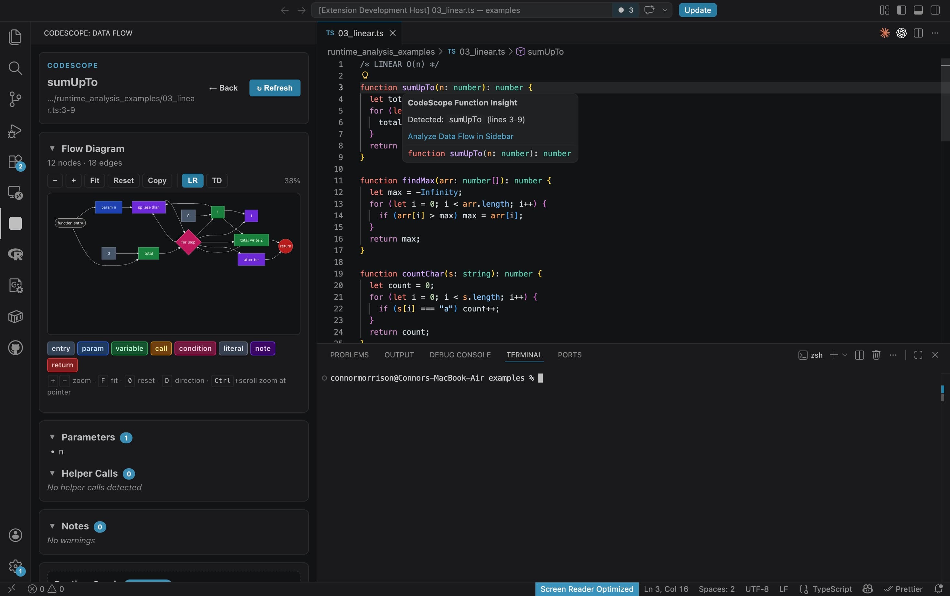
Task: Toggle the bottom panel visibility
Action: (918, 10)
